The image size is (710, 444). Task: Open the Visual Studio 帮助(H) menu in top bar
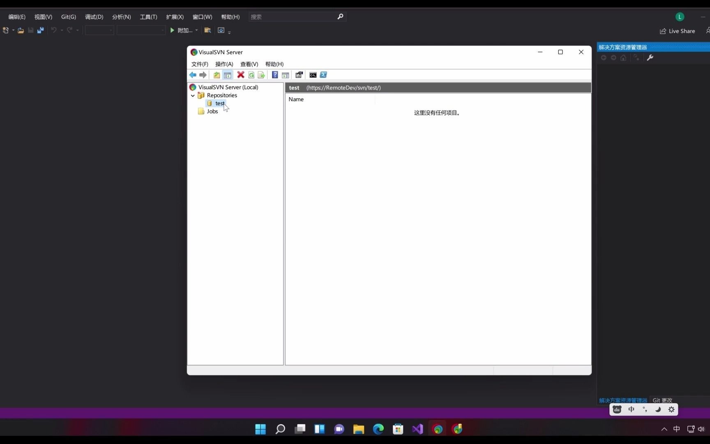230,17
